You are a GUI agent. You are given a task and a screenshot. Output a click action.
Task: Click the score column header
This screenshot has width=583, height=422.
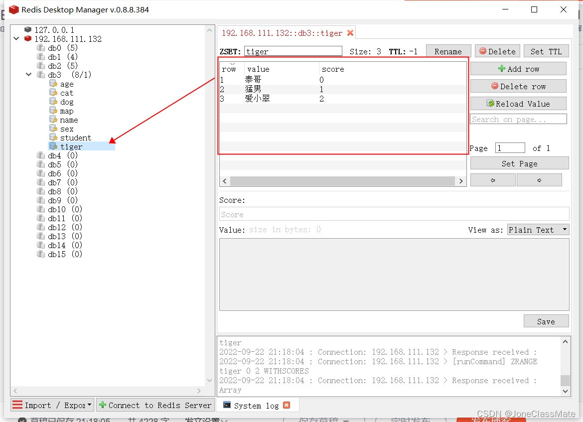point(392,69)
